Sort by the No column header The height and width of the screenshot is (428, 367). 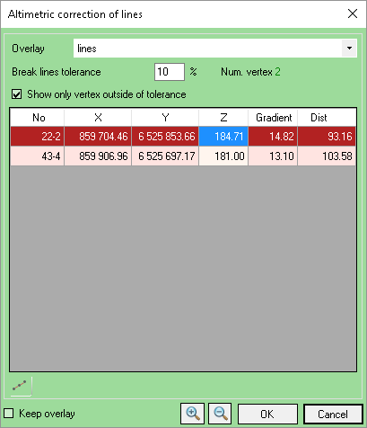38,118
